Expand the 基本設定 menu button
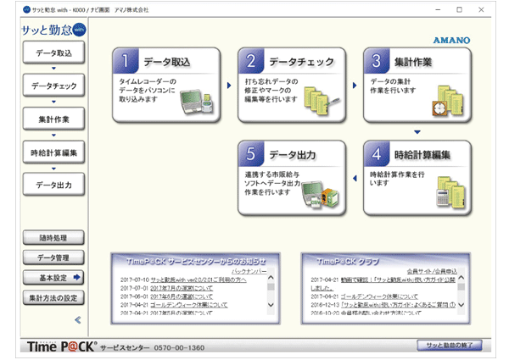 coord(53,278)
